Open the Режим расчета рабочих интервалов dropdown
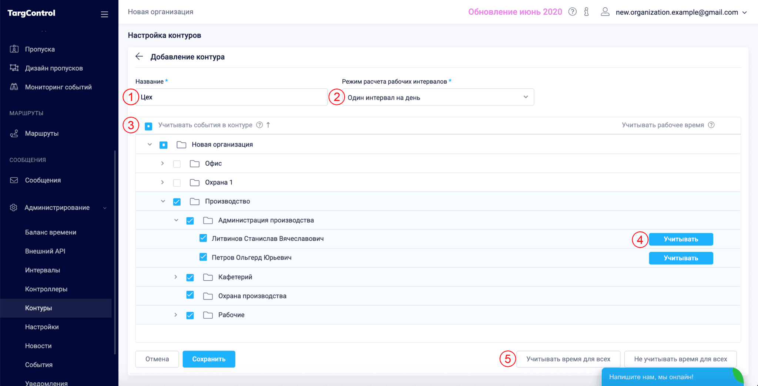This screenshot has height=386, width=758. point(437,97)
